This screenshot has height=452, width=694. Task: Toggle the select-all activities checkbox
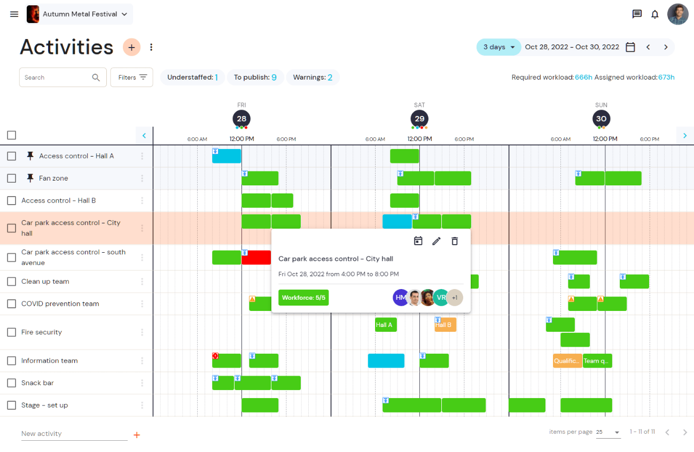(x=12, y=135)
